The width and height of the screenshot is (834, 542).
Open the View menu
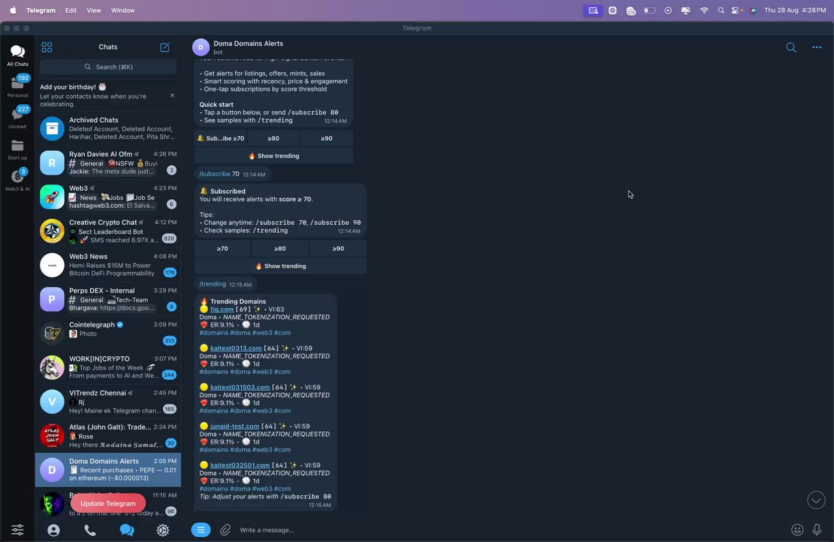(x=94, y=10)
